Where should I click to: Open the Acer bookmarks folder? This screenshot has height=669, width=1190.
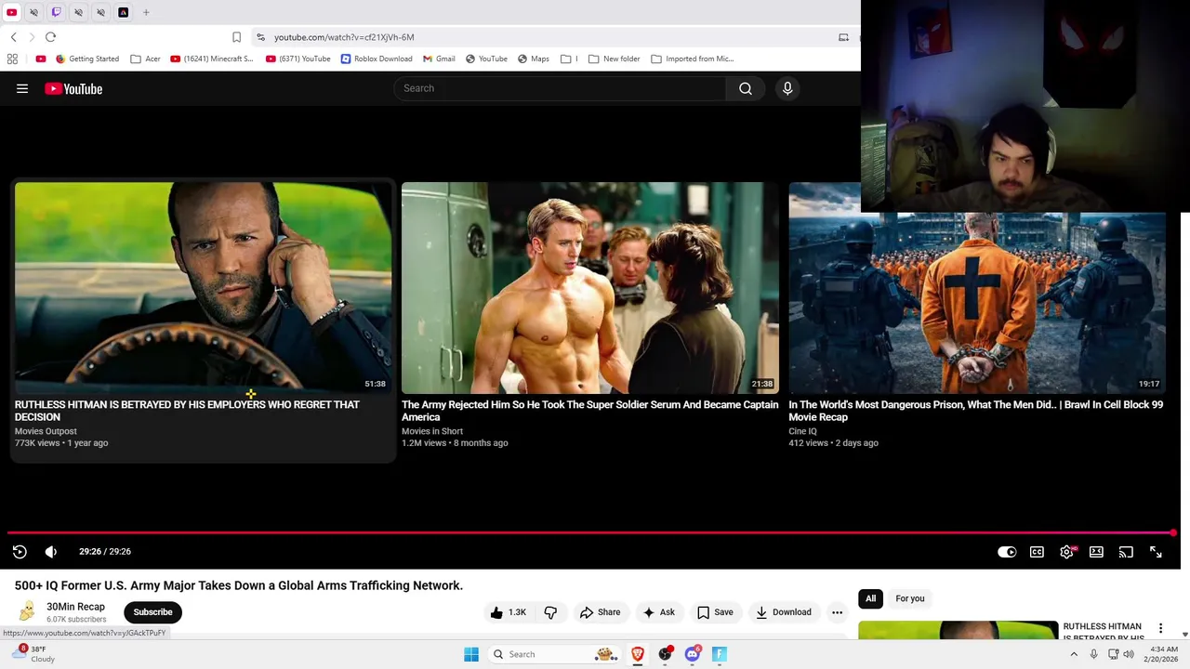[x=145, y=59]
